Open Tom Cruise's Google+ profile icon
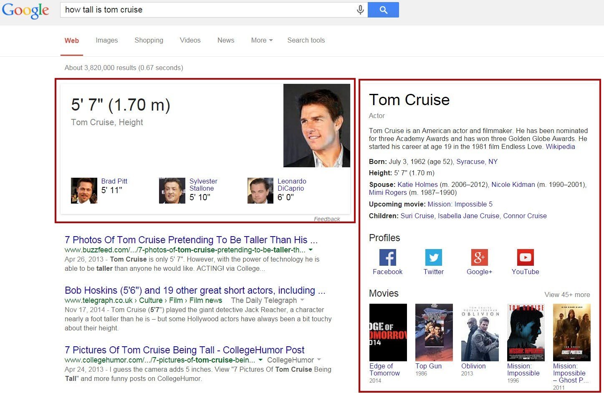The height and width of the screenshot is (393, 604). point(480,257)
